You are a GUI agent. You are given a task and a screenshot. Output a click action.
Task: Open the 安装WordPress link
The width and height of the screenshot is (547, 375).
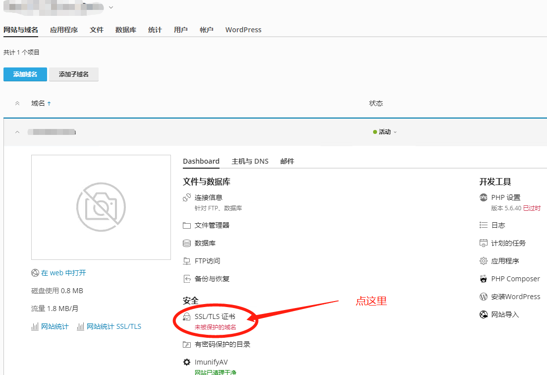click(x=516, y=297)
